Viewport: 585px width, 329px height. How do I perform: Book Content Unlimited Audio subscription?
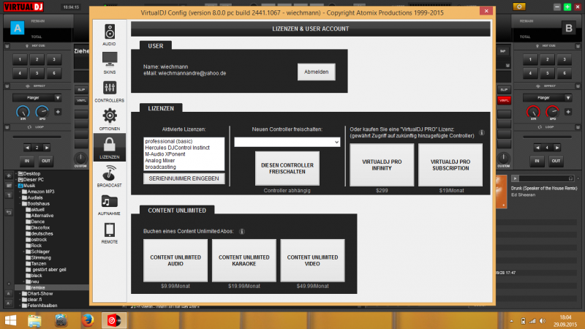[x=175, y=260]
